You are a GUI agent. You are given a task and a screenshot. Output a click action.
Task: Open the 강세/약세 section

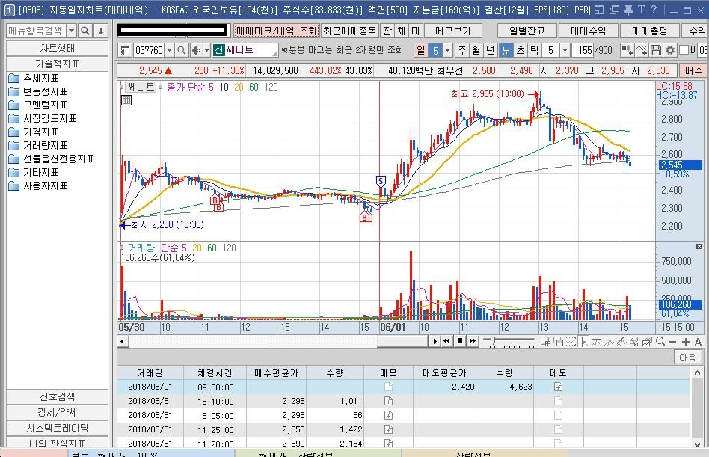coord(57,412)
